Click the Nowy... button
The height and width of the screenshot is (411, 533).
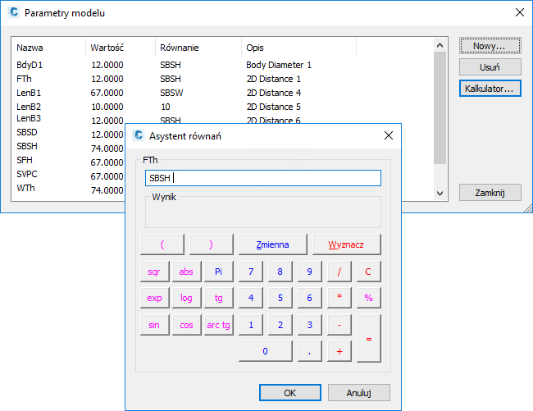(x=490, y=46)
